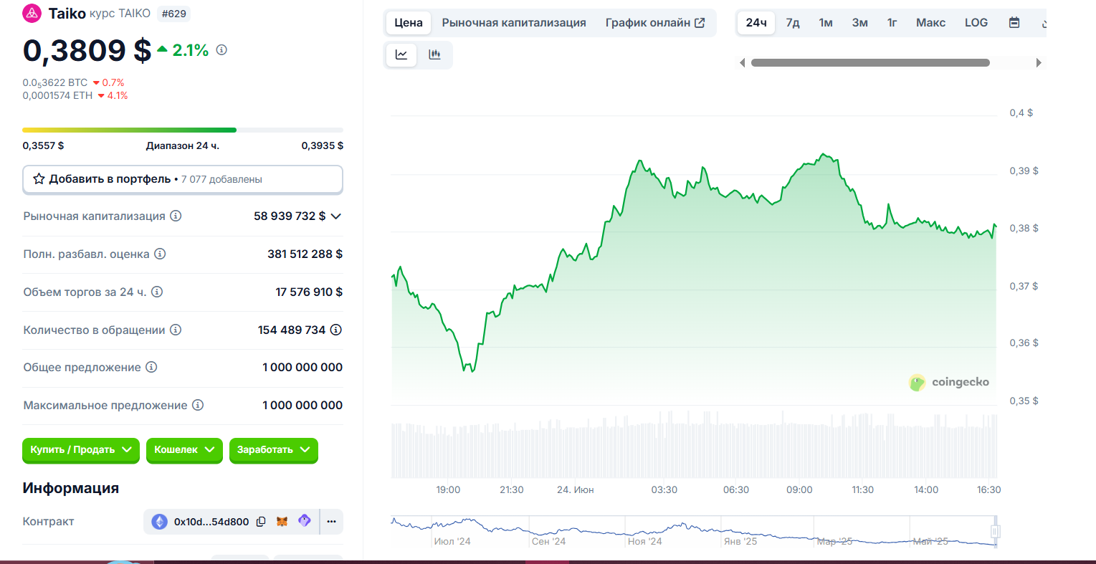Click the 58 939 732 $ market cap value
Viewport: 1096px width, 564px height.
(x=290, y=216)
